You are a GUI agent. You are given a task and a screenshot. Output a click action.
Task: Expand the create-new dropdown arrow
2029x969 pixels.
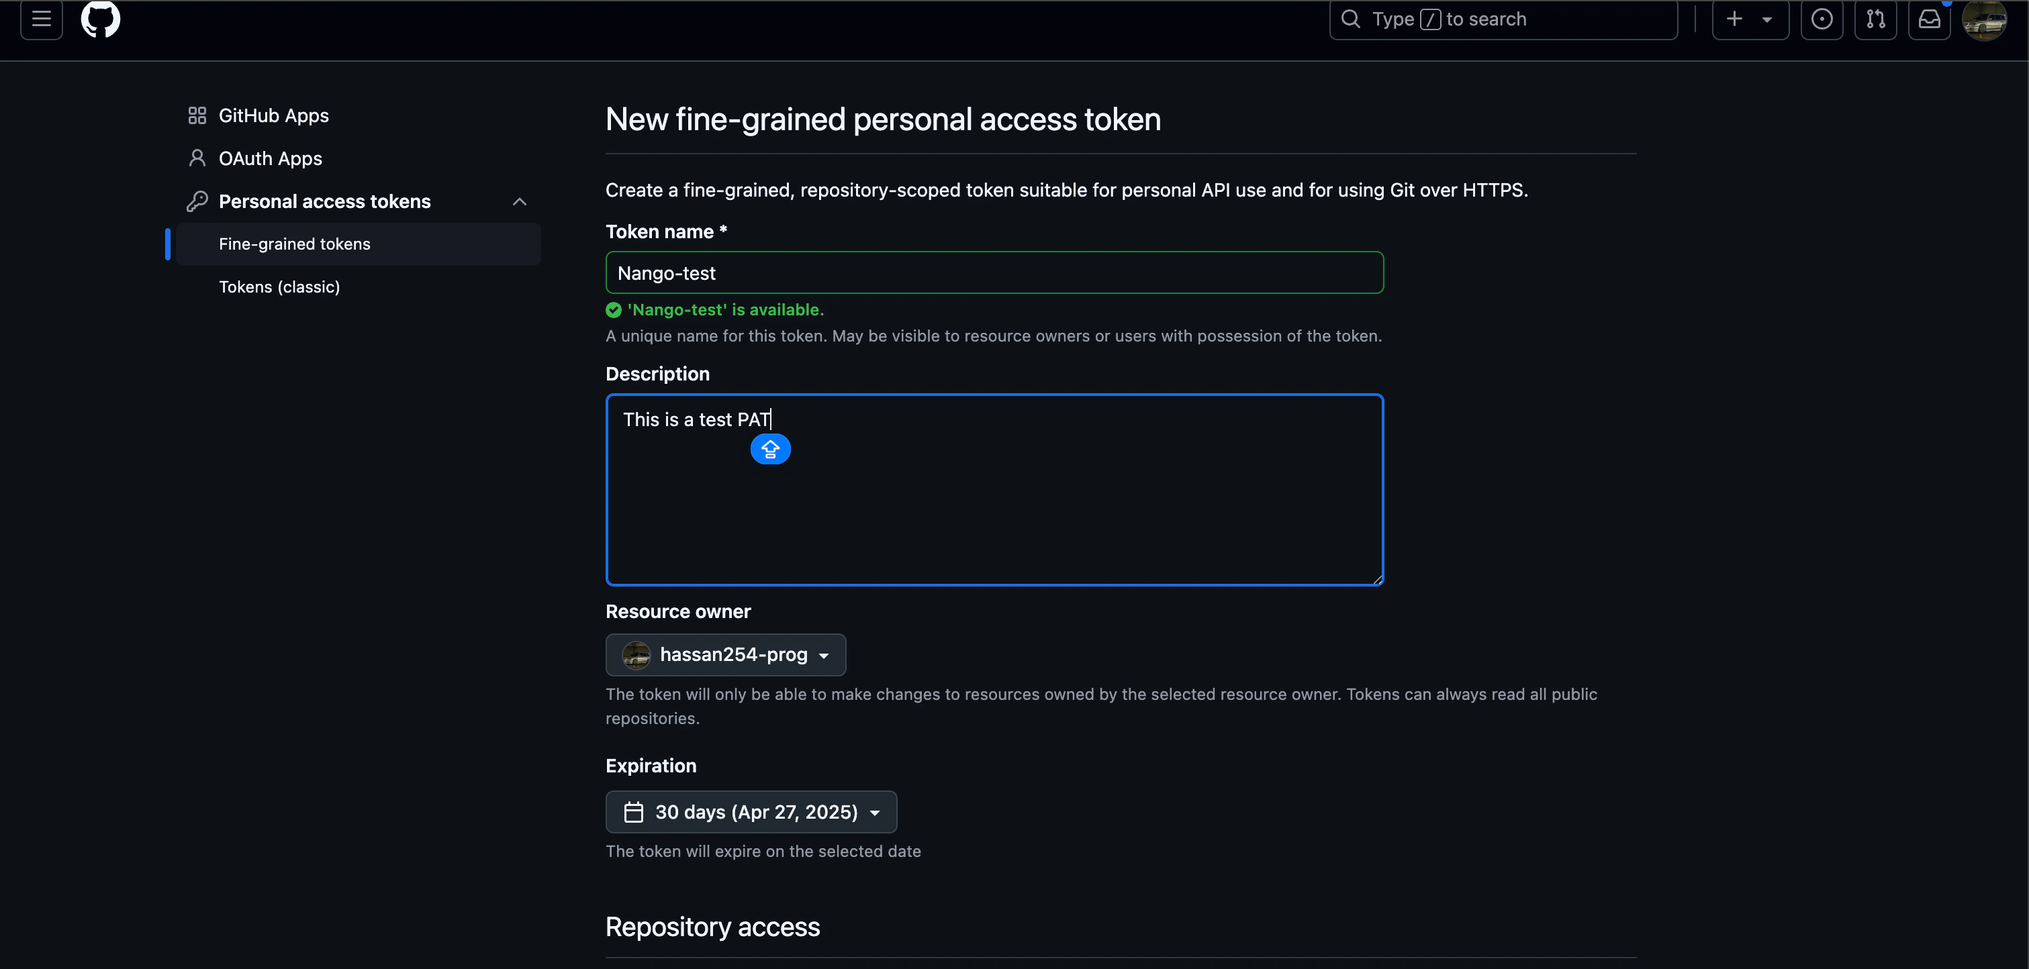tap(1766, 19)
